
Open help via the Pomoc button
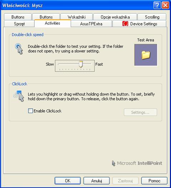tap(154, 181)
